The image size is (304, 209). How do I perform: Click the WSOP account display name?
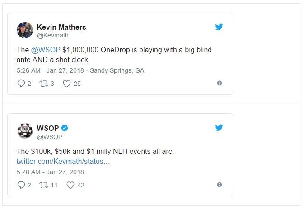(47, 128)
